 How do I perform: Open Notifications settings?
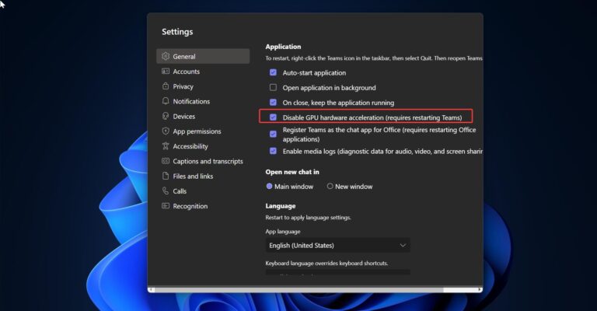coord(203,101)
